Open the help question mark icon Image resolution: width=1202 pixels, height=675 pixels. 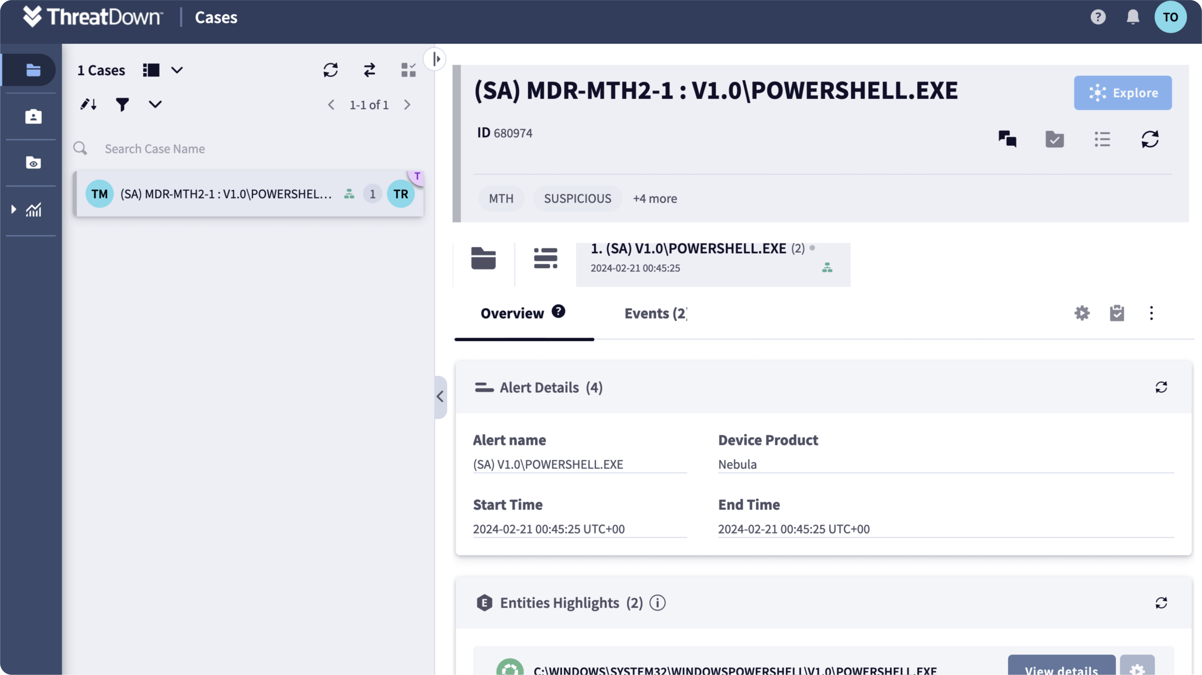coord(1098,17)
